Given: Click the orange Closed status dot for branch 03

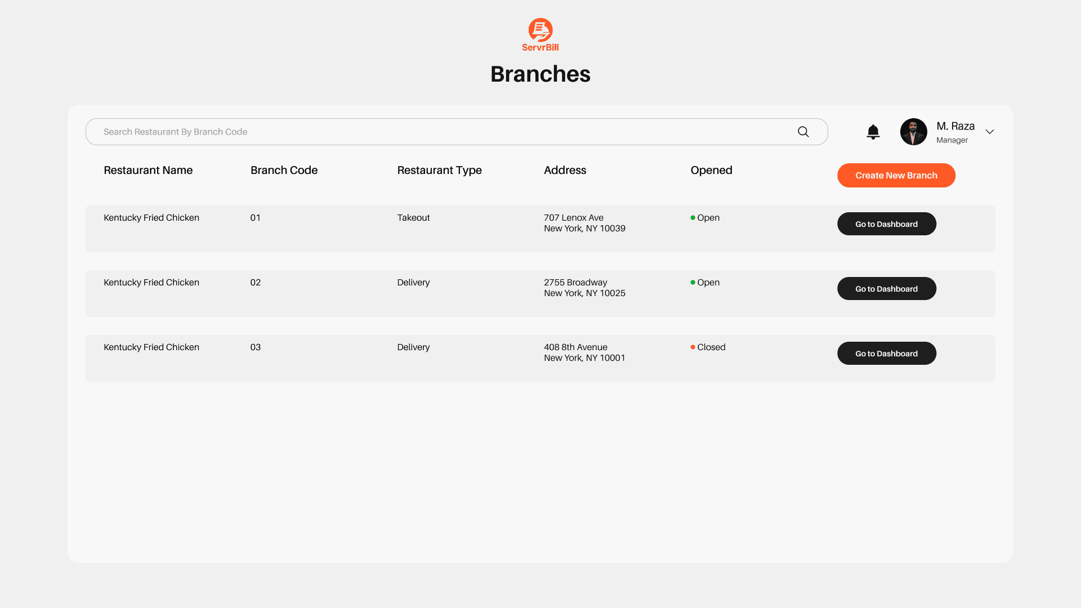Looking at the screenshot, I should click(x=693, y=347).
